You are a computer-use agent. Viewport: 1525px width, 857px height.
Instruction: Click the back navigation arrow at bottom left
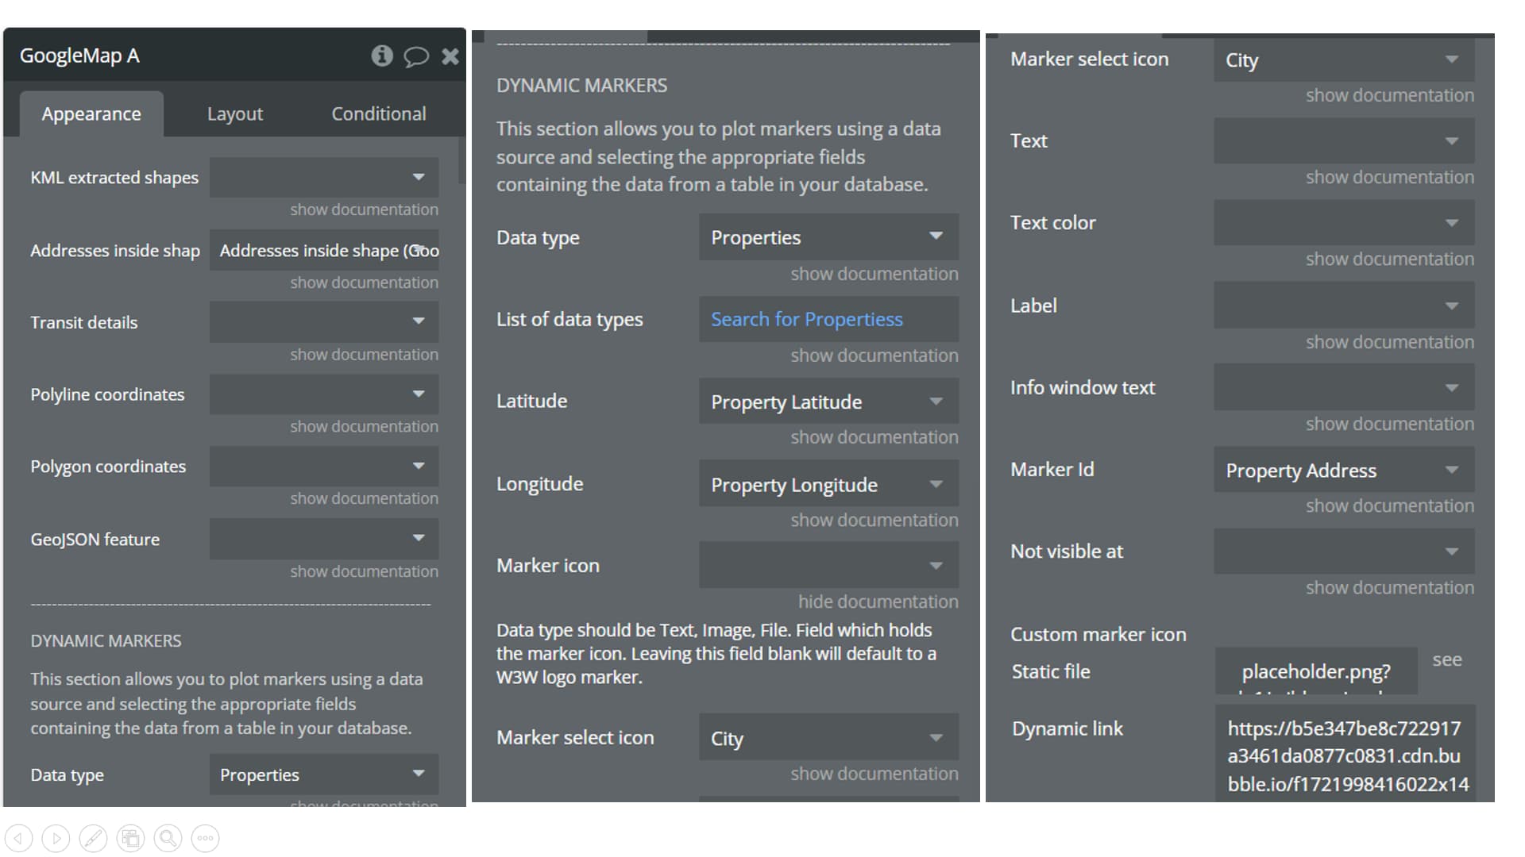point(19,837)
